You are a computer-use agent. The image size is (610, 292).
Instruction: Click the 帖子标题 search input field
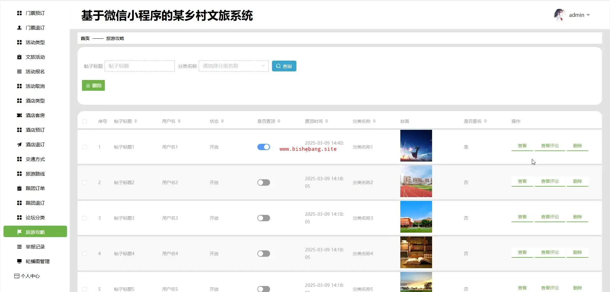(139, 66)
